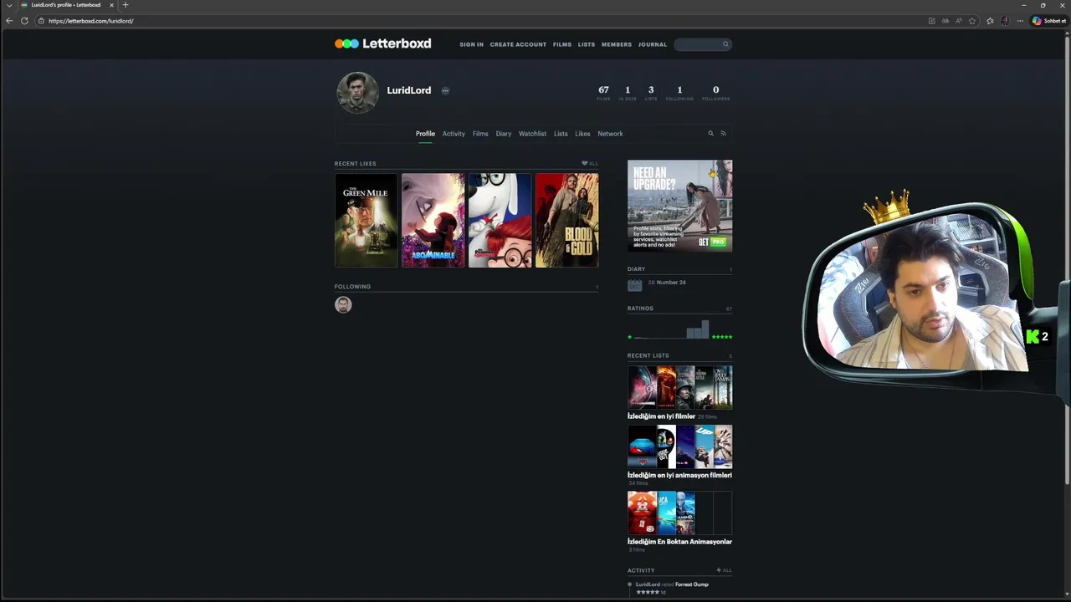Open the browser settings ellipsis menu
This screenshot has width=1071, height=602.
click(1020, 21)
